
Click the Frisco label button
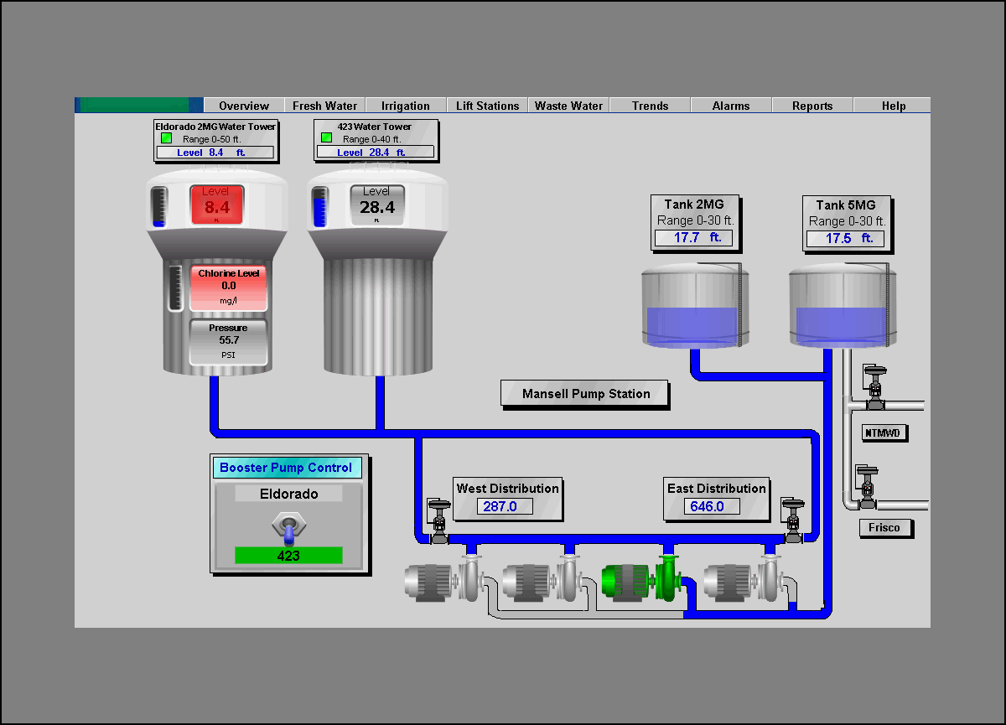point(885,528)
